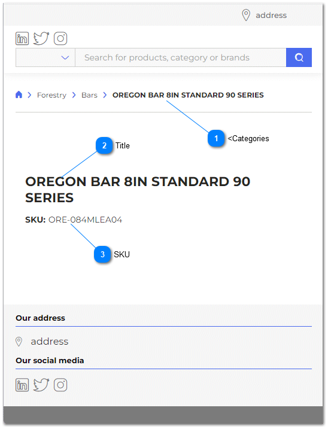The height and width of the screenshot is (429, 328).
Task: Click the footer address text
Action: click(x=50, y=342)
